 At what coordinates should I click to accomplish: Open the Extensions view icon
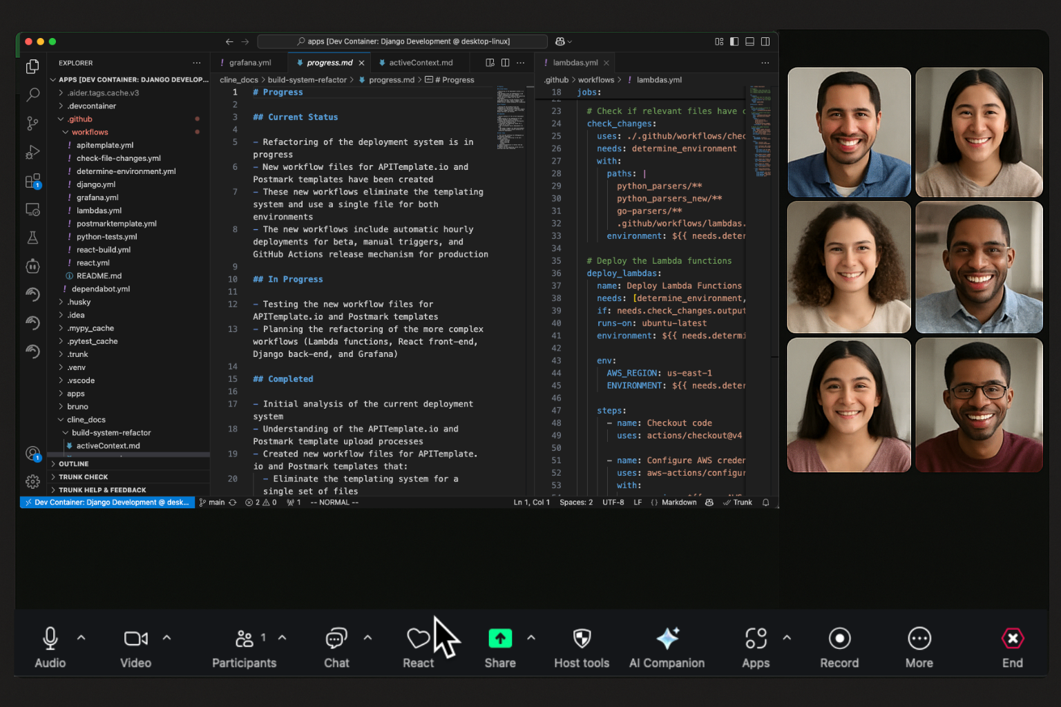32,181
